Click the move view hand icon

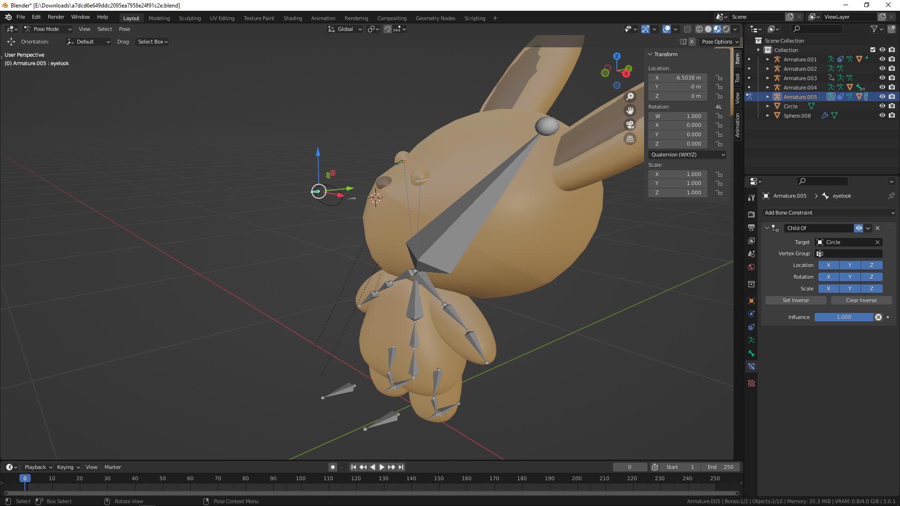point(630,111)
